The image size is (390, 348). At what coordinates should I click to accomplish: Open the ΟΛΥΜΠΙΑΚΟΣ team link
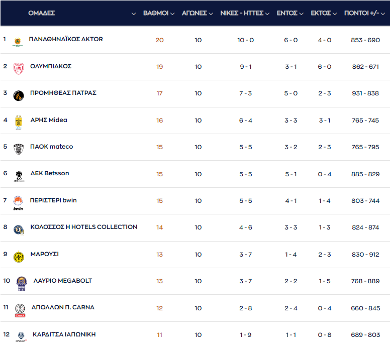click(x=51, y=66)
